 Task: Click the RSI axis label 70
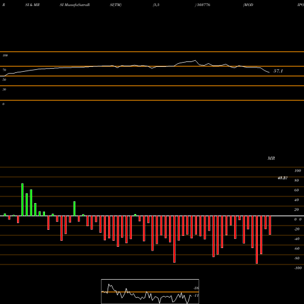[4, 70]
